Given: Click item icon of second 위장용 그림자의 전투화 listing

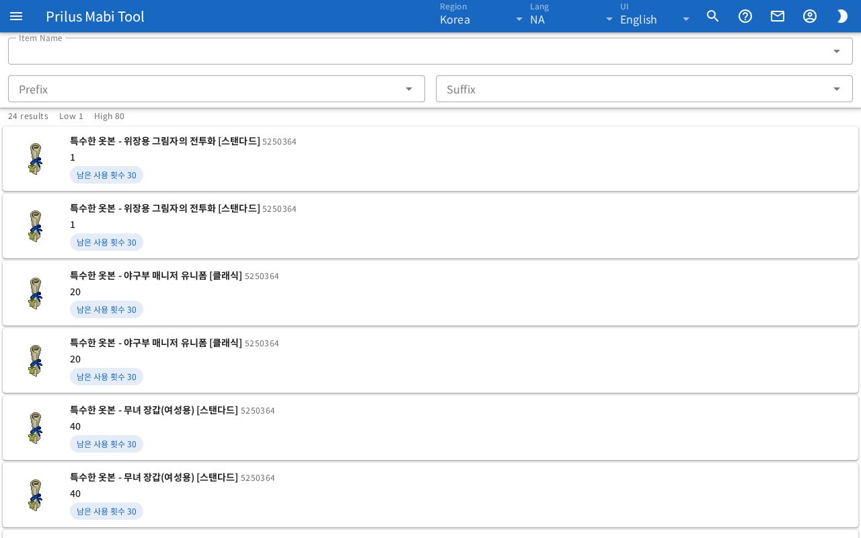Looking at the screenshot, I should click(x=35, y=226).
